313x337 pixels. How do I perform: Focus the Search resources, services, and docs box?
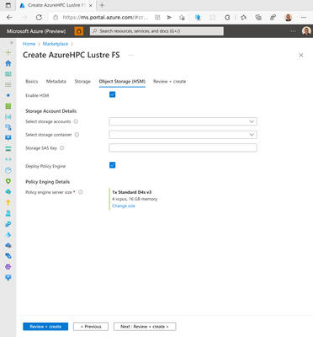click(x=156, y=31)
